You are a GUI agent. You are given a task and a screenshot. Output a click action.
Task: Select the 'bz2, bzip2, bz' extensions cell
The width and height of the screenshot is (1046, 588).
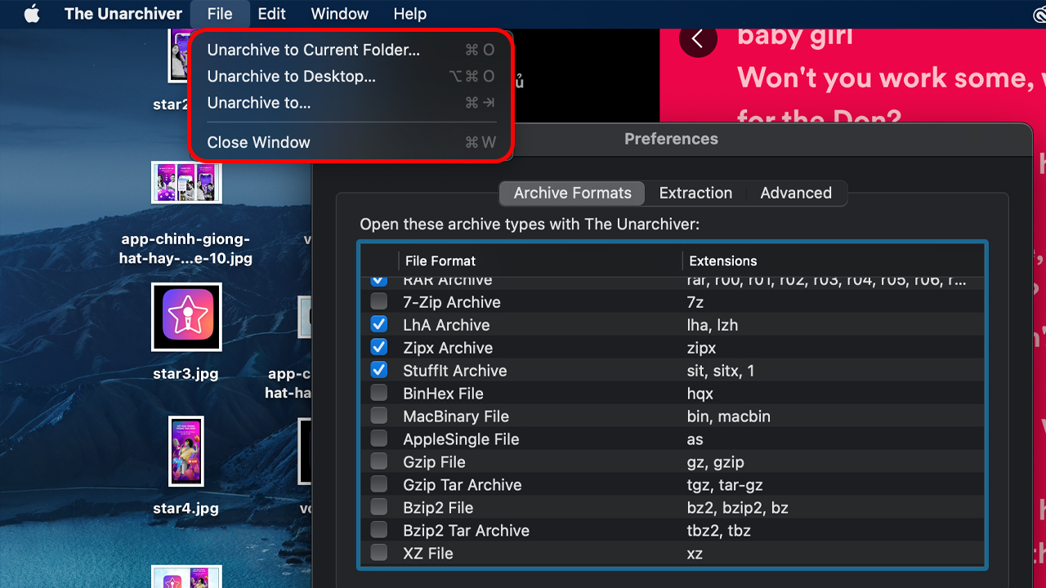(x=737, y=508)
